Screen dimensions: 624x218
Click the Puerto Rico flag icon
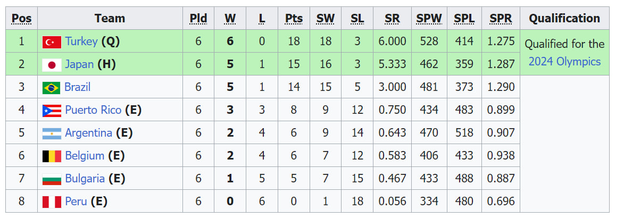tap(52, 110)
